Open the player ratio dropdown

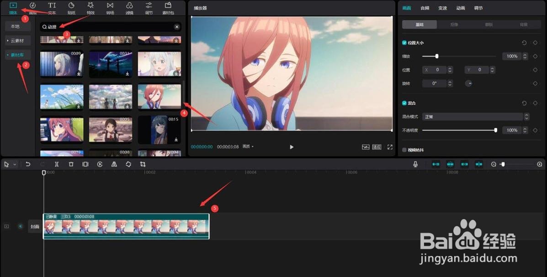pos(248,147)
